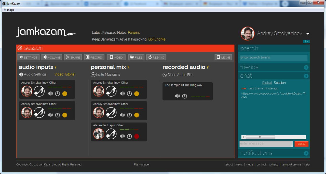
Task: Open the Manage menu
Action: 9,10
